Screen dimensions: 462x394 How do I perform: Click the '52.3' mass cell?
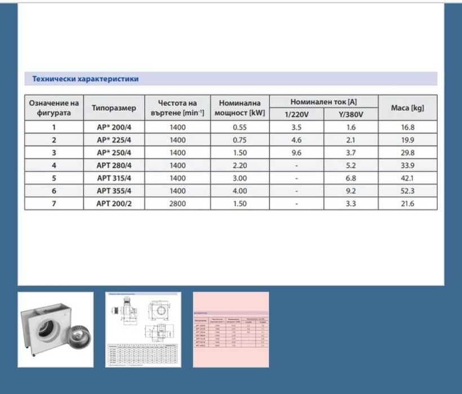coord(408,191)
